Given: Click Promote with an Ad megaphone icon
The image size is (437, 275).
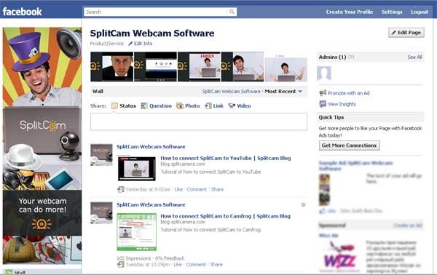Looking at the screenshot, I should point(323,93).
